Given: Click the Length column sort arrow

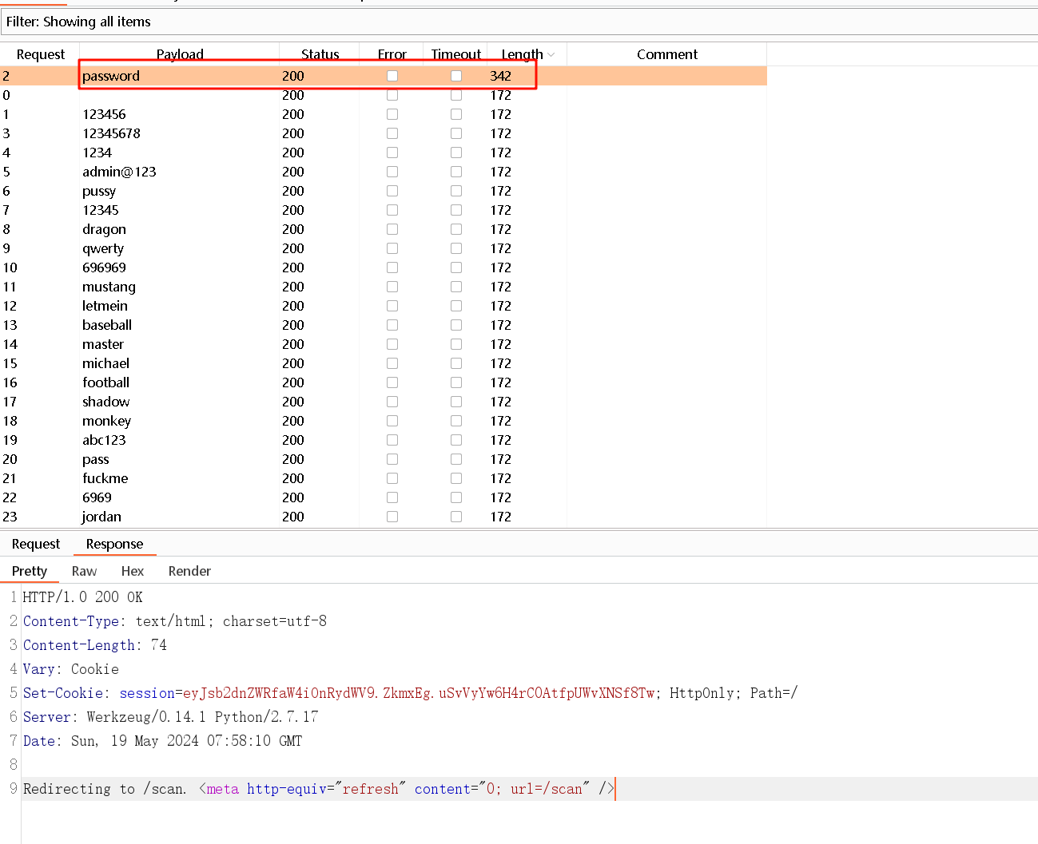Looking at the screenshot, I should [x=551, y=54].
